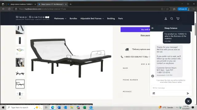Screen dimensions: 197x110
Task: Attach an image in the chat widget
Action: click(x=154, y=94)
